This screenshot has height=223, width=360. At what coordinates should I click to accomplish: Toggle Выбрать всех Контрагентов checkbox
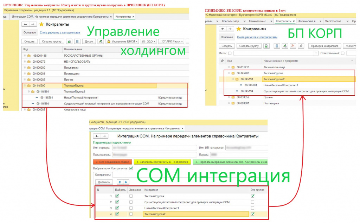pos(131,168)
